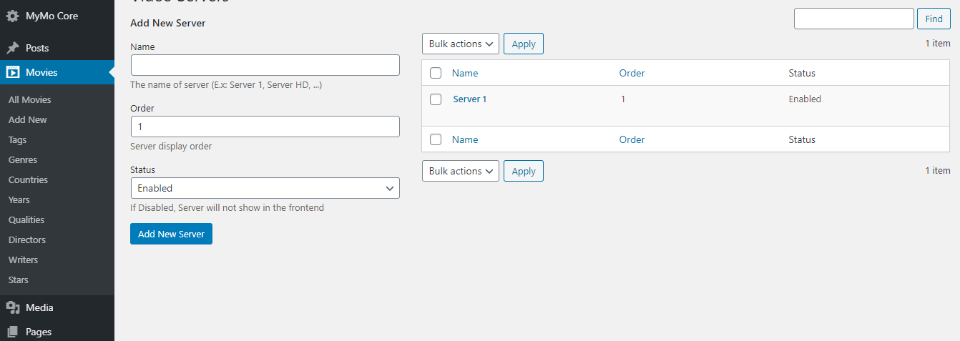
Task: Click the Pages icon in sidebar
Action: click(12, 332)
